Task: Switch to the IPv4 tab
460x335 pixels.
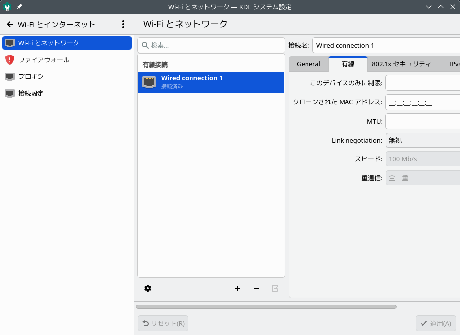Action: (453, 64)
